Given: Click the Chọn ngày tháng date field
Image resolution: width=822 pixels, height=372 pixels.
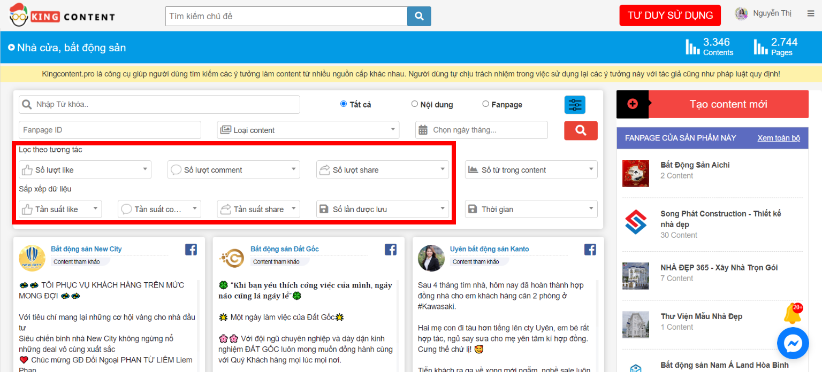Looking at the screenshot, I should click(x=482, y=130).
